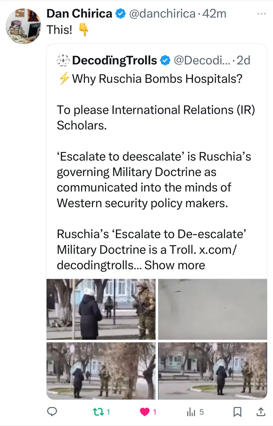Screen dimensions: 273x426
Task: Open the top-right gray image thumbnail
Action: [x=212, y=309]
